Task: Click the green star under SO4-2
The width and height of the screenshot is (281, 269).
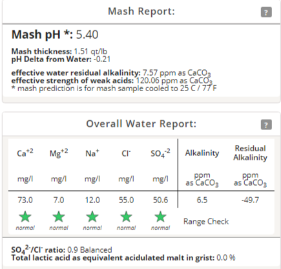Action: (160, 217)
